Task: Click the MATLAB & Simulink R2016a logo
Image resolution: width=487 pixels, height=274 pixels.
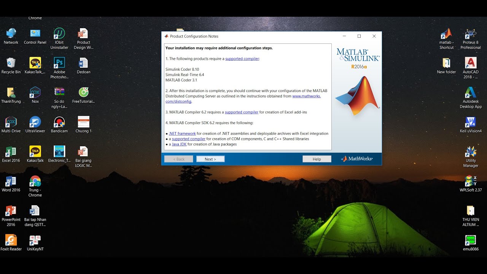Action: point(358,58)
